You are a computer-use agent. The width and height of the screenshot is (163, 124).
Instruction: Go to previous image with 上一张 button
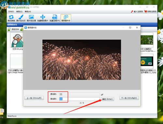pyautogui.click(x=34, y=98)
